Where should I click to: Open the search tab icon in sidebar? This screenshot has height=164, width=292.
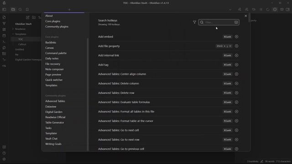20,10
